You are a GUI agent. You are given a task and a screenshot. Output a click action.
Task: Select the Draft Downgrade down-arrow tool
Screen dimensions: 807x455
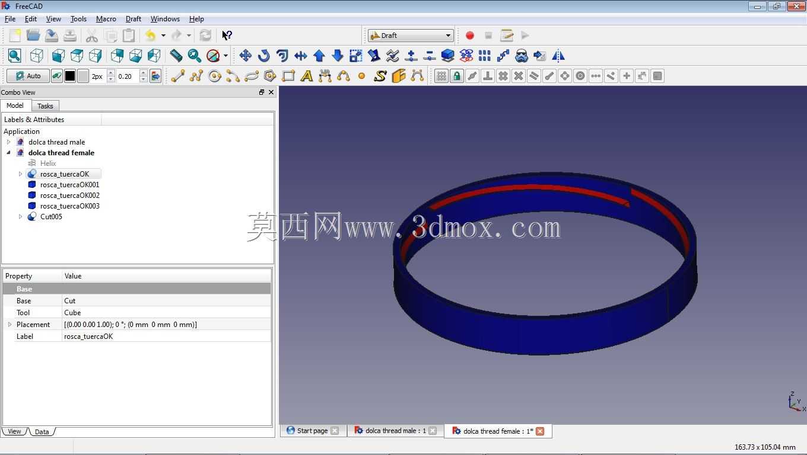pyautogui.click(x=337, y=56)
